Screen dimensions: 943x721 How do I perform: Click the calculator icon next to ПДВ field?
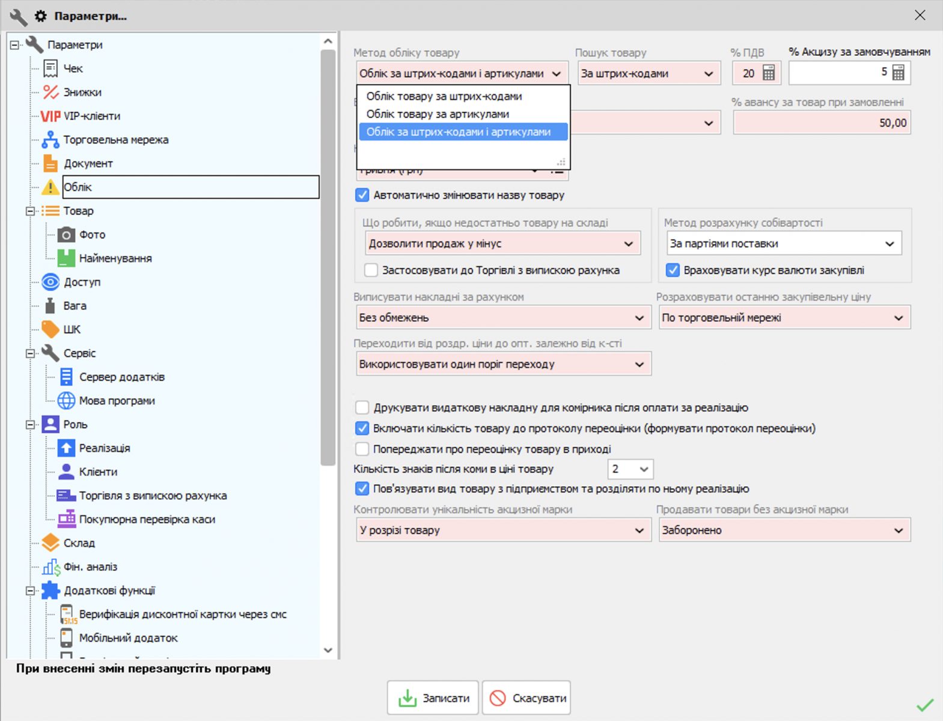click(x=768, y=73)
